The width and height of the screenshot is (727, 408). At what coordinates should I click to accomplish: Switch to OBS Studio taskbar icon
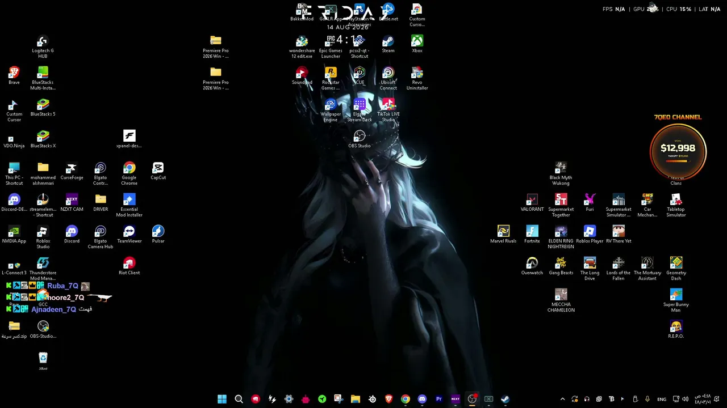[472, 399]
